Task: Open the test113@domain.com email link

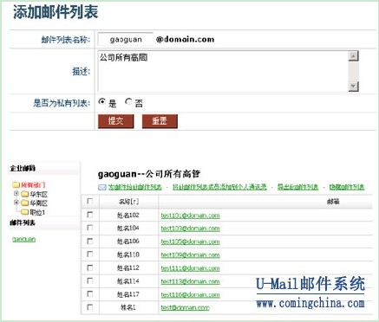Action: pos(190,281)
